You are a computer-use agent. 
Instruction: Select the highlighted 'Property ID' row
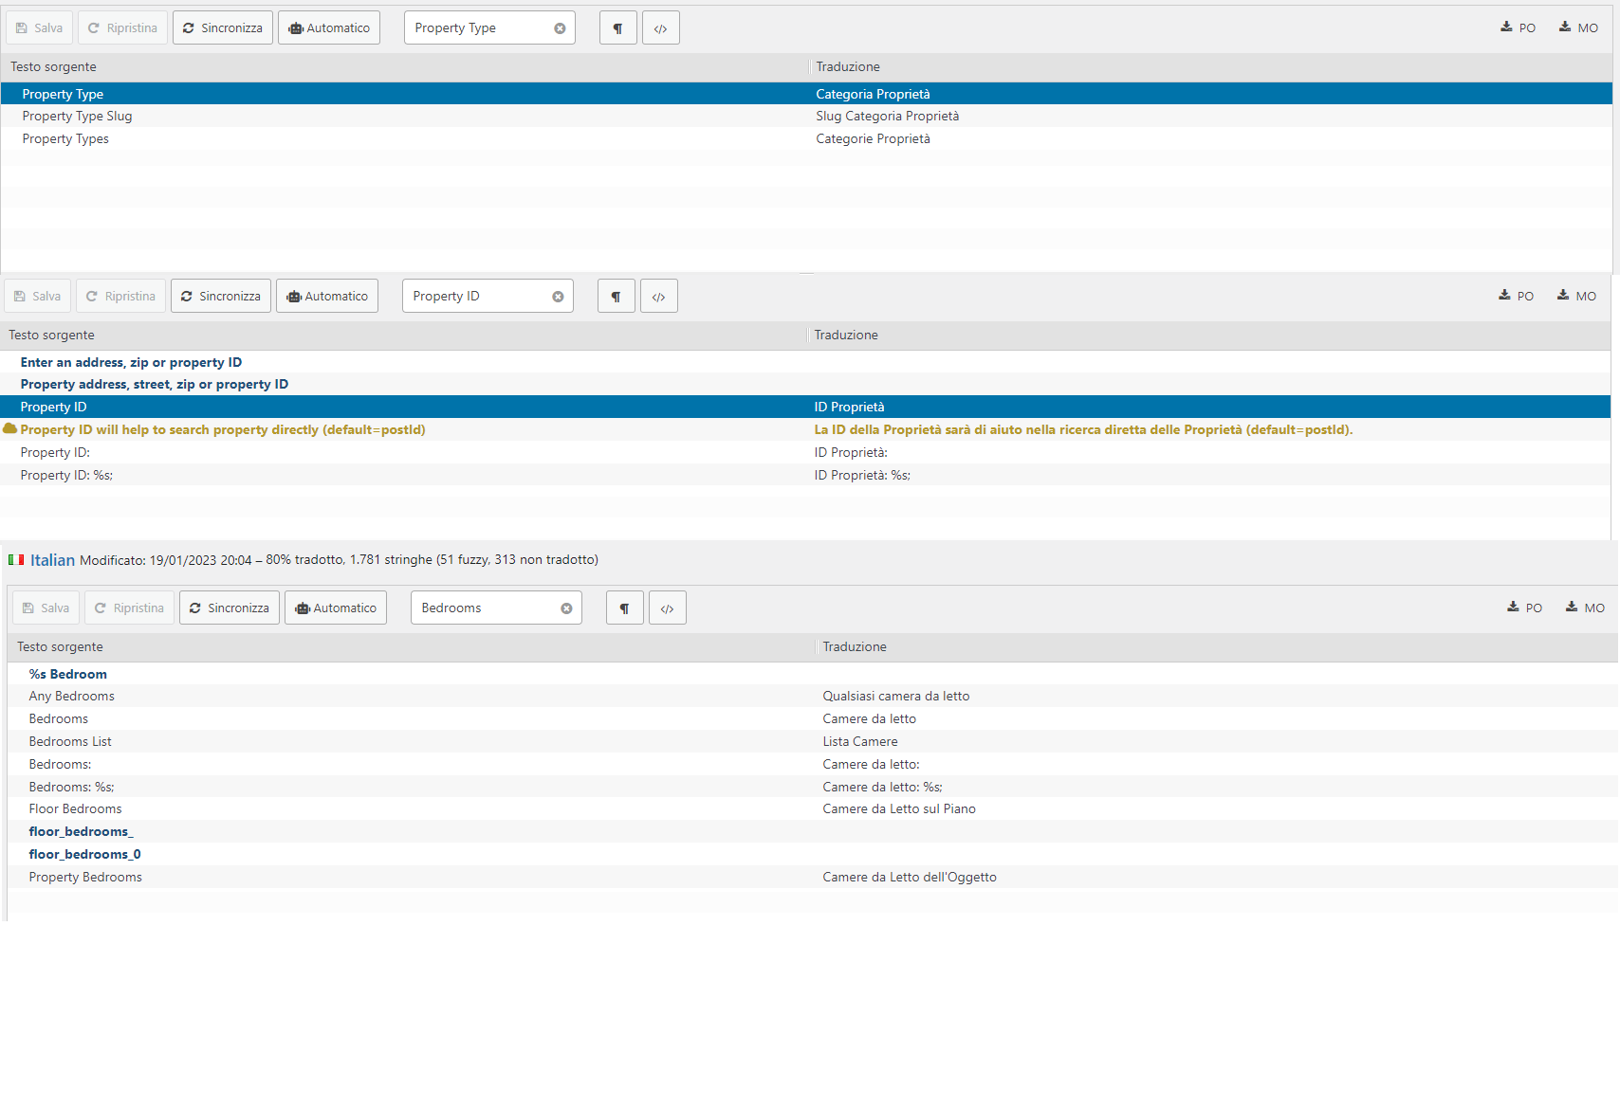tap(805, 408)
